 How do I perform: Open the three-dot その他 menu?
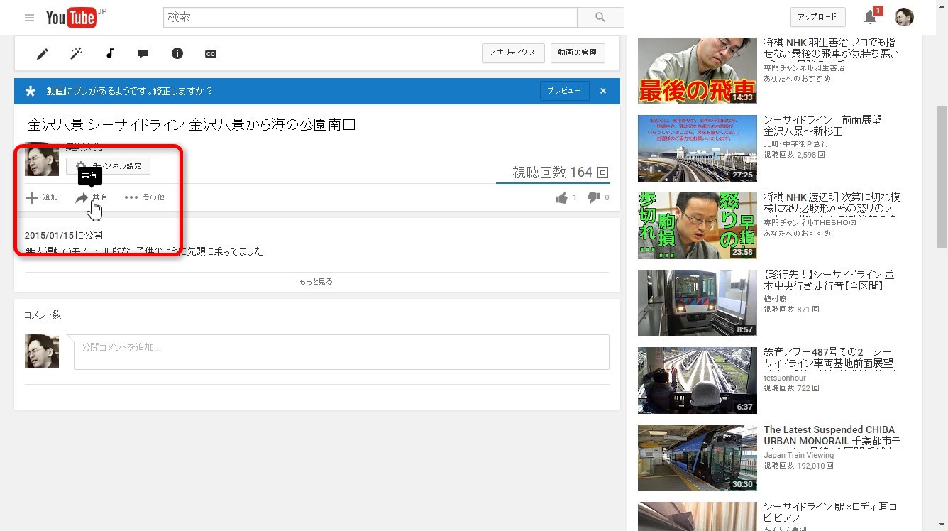(x=144, y=197)
